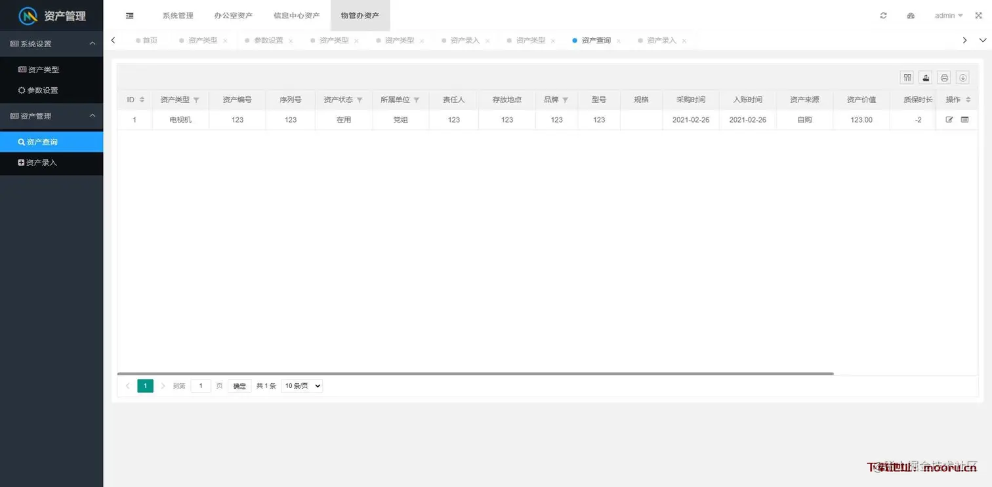Toggle the sidebar collapse hamburger icon
The height and width of the screenshot is (487, 992).
coord(130,16)
